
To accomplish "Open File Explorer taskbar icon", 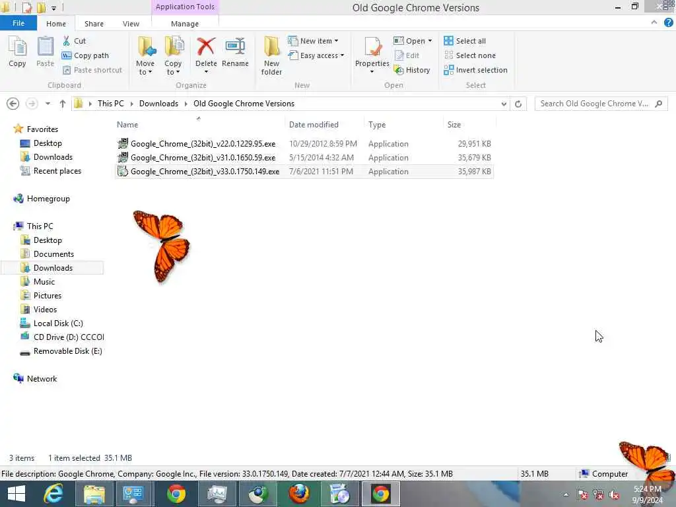I will coord(94,494).
